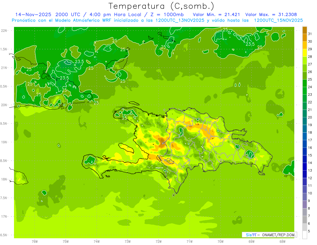Click the '76W' longitude axis label
The width and height of the screenshot is (317, 245).
point(35,242)
